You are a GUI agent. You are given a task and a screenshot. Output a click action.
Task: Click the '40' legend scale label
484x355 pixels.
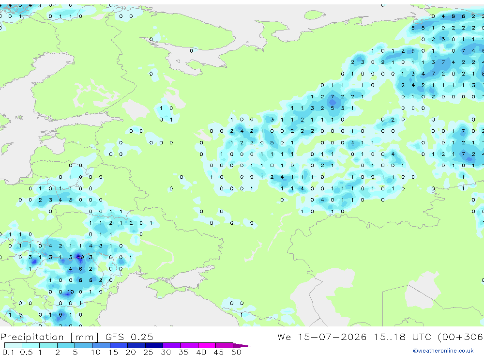[x=201, y=352]
